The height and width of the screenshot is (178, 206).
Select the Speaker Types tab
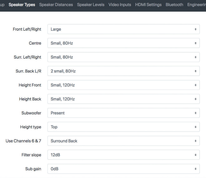(22, 5)
